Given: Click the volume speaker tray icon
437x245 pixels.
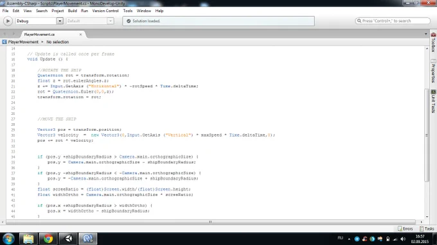Looking at the screenshot, I should click(403, 239).
